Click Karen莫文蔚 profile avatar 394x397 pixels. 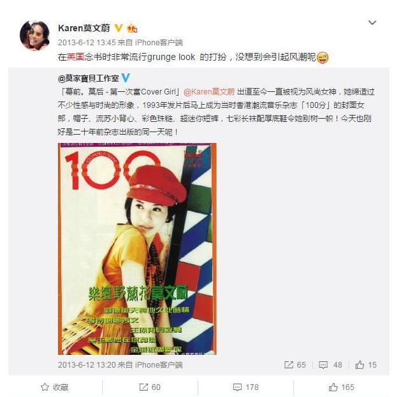tap(35, 36)
